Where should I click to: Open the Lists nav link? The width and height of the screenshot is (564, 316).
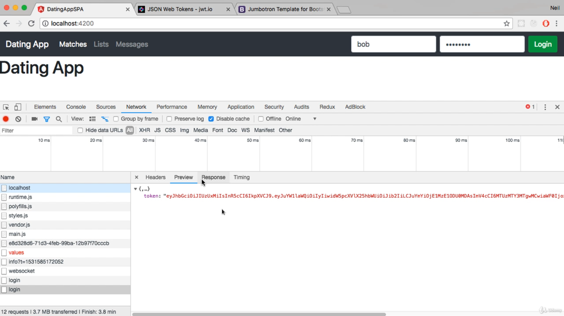(x=101, y=44)
